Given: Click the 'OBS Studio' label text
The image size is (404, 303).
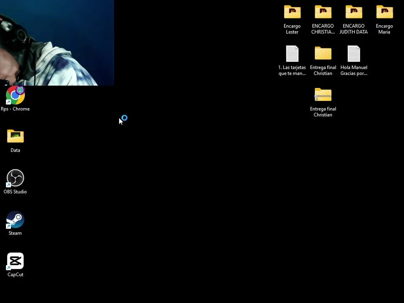Looking at the screenshot, I should pos(15,191).
